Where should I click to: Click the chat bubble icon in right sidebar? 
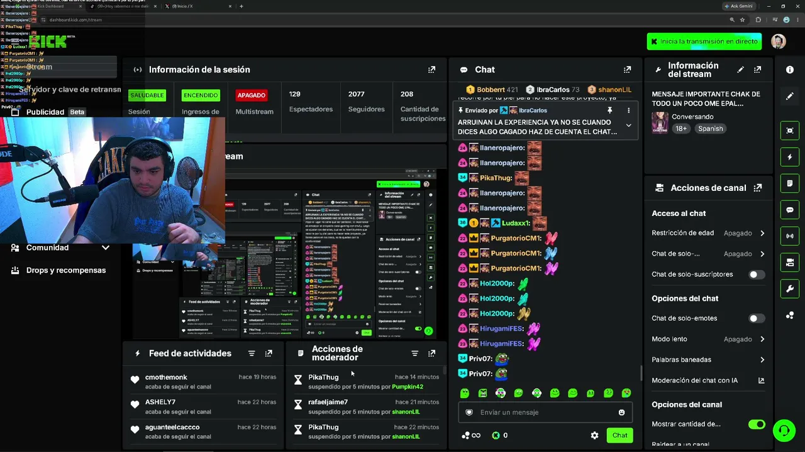tap(790, 210)
